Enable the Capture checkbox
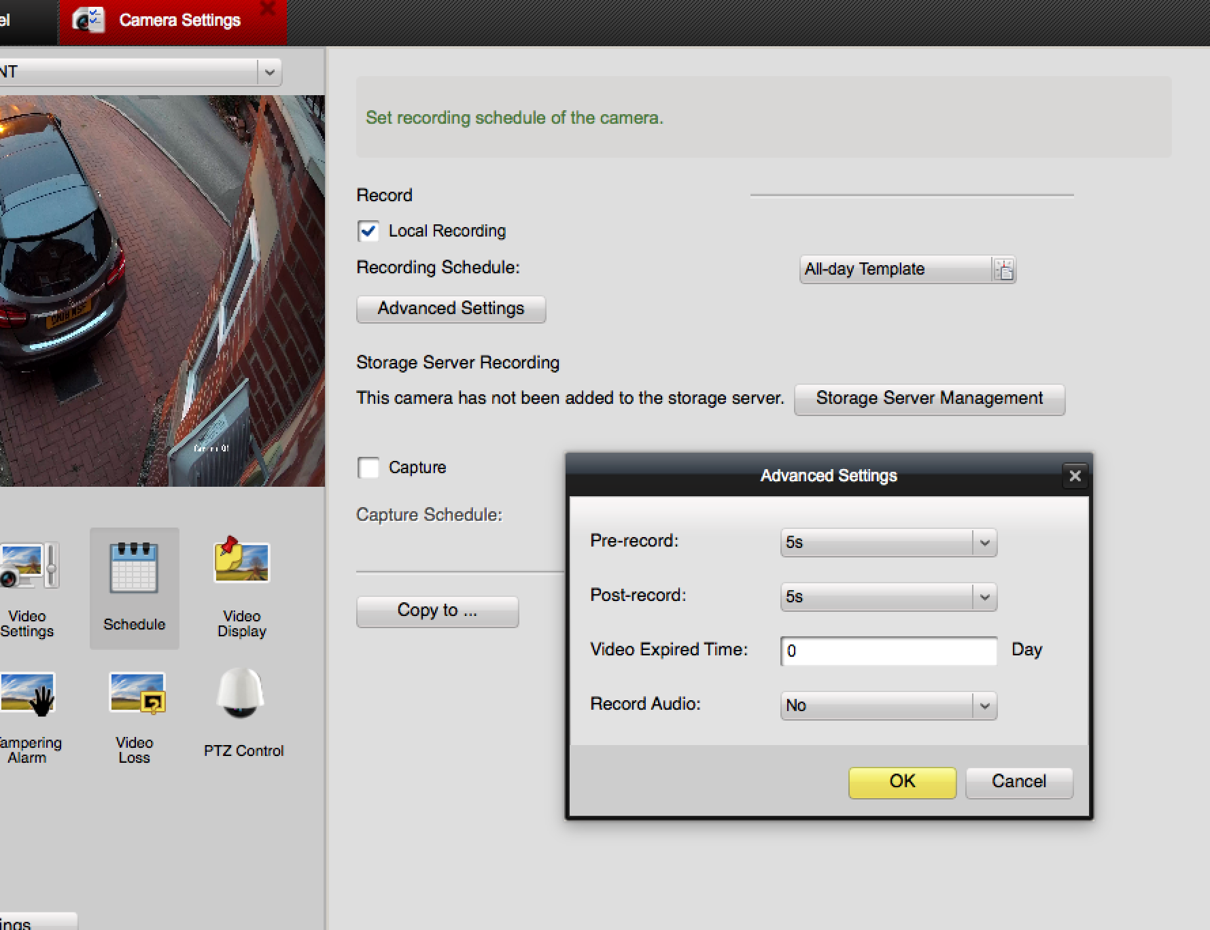The height and width of the screenshot is (930, 1210). (x=368, y=468)
